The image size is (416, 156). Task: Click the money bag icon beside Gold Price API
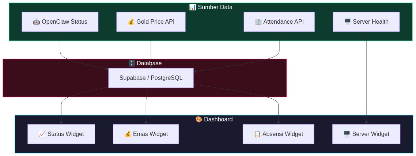(x=131, y=22)
